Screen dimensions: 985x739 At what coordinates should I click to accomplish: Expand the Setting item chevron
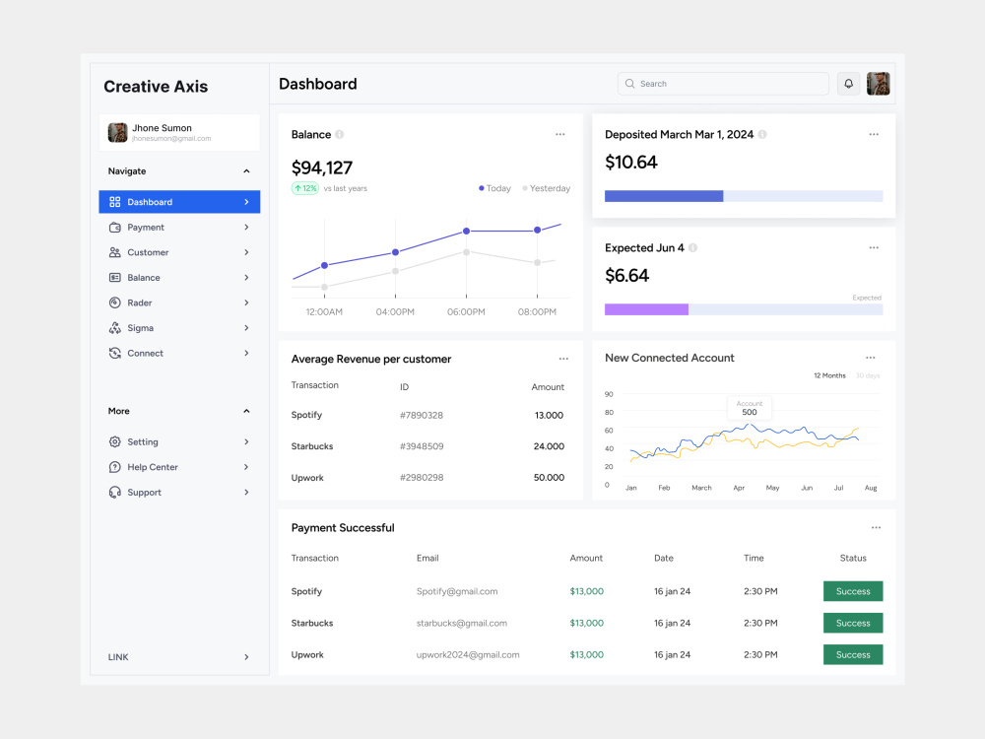247,441
